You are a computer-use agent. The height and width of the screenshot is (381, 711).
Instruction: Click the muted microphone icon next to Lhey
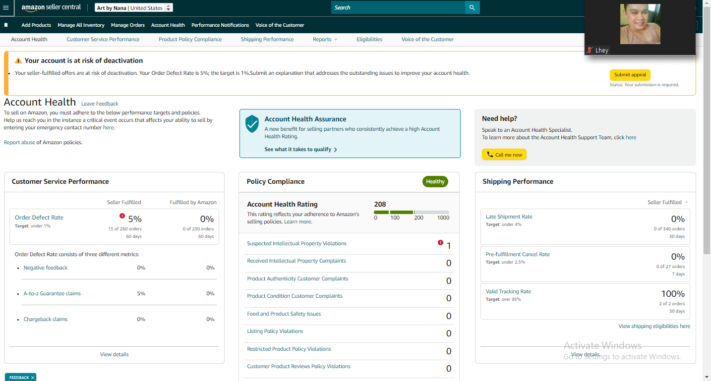[590, 50]
